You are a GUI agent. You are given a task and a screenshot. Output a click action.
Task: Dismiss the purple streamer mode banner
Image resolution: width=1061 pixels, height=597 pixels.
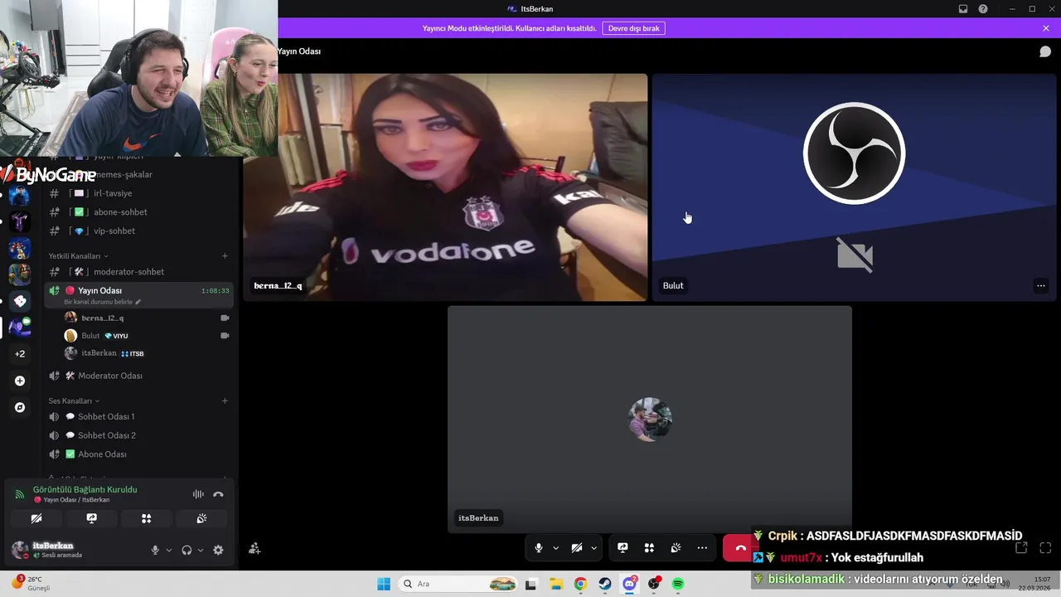1046,28
